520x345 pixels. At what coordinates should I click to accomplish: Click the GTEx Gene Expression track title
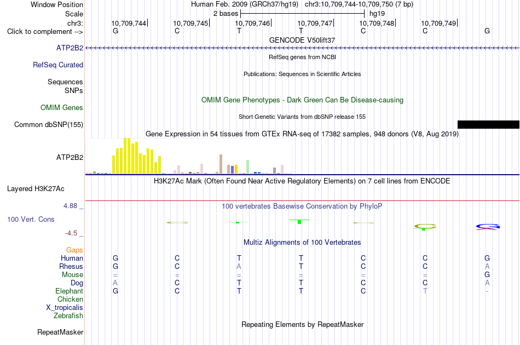pos(302,134)
